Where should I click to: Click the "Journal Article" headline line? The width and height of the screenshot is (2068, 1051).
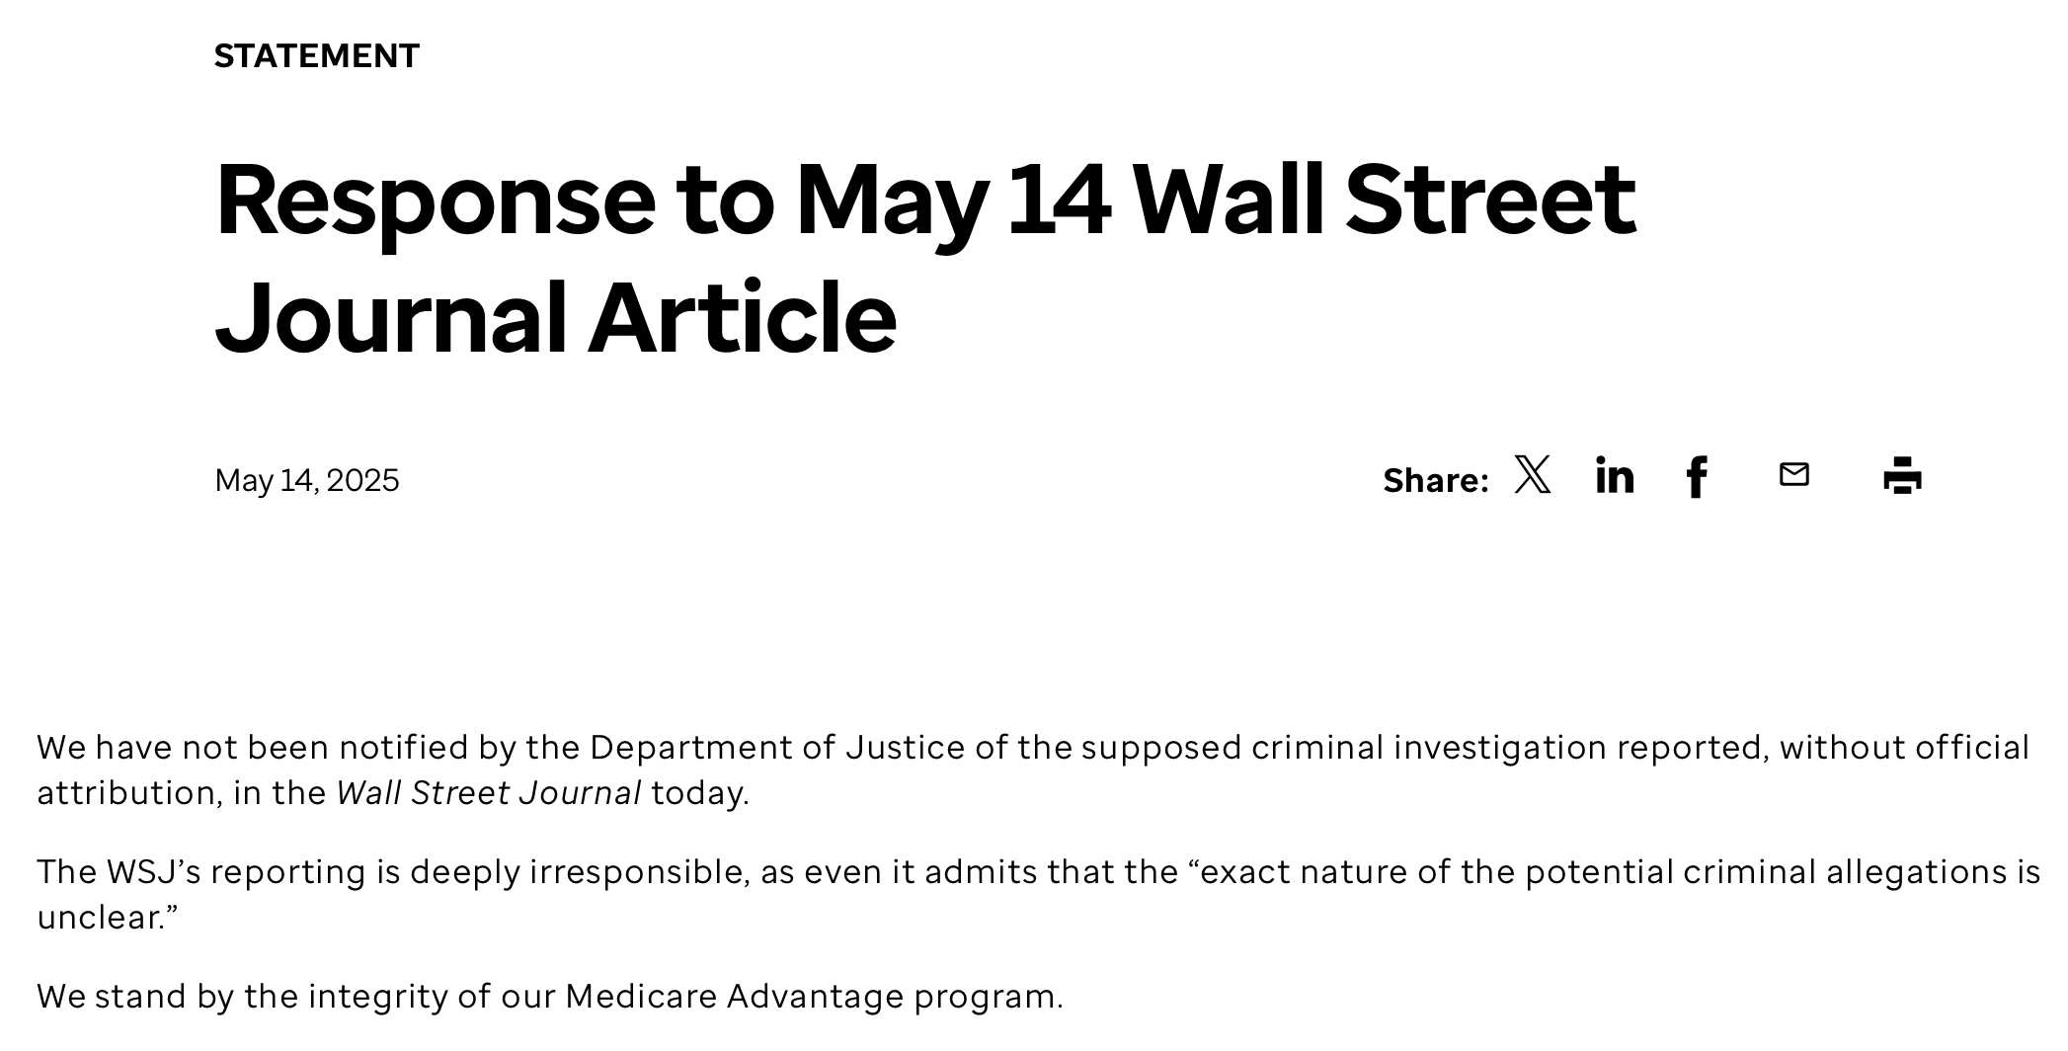pyautogui.click(x=555, y=318)
